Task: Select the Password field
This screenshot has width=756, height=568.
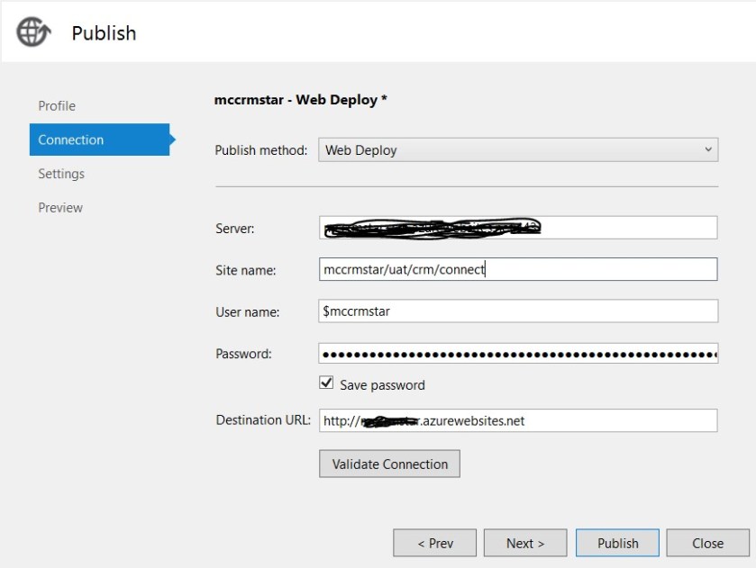Action: tap(517, 354)
